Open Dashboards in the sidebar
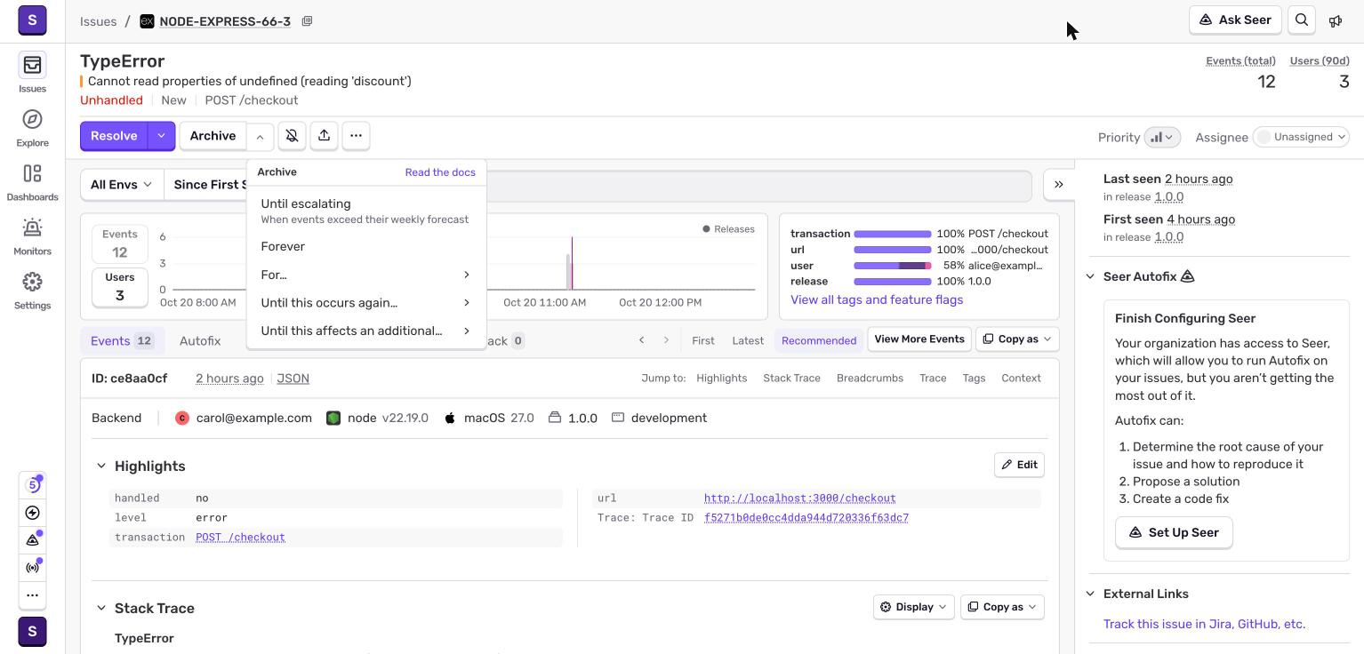The height and width of the screenshot is (654, 1364). click(32, 181)
